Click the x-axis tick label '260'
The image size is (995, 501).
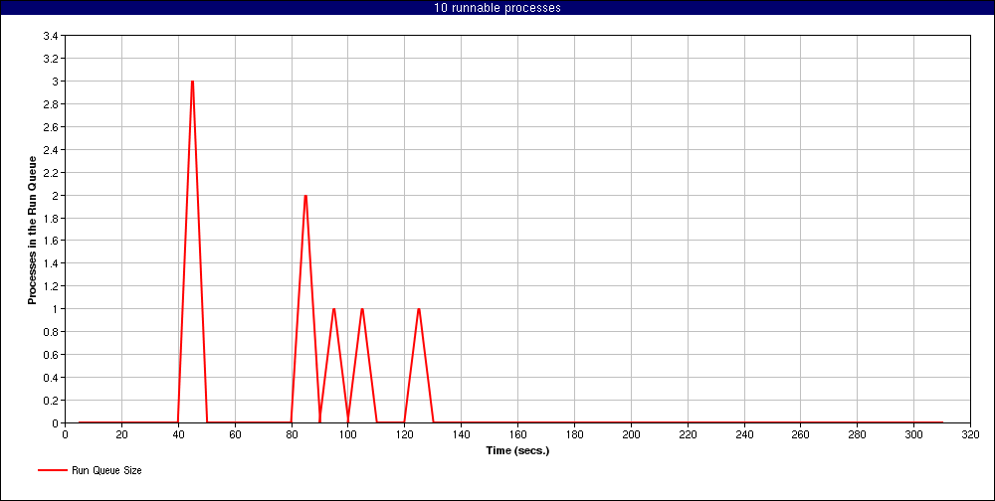click(x=800, y=434)
